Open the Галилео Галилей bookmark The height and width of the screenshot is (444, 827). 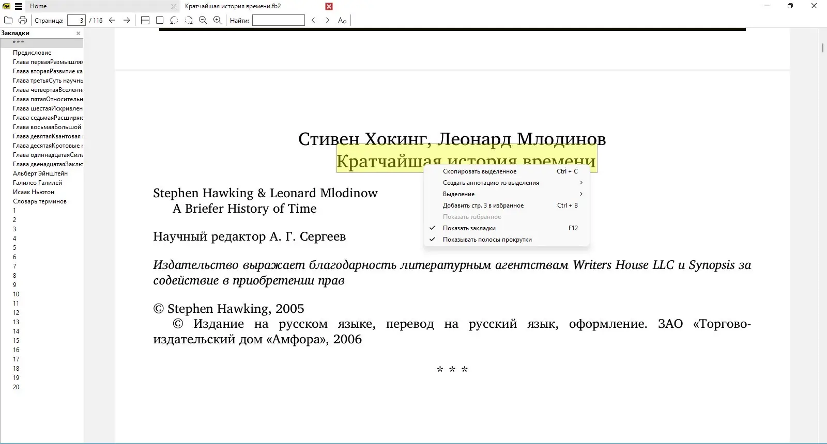click(37, 183)
